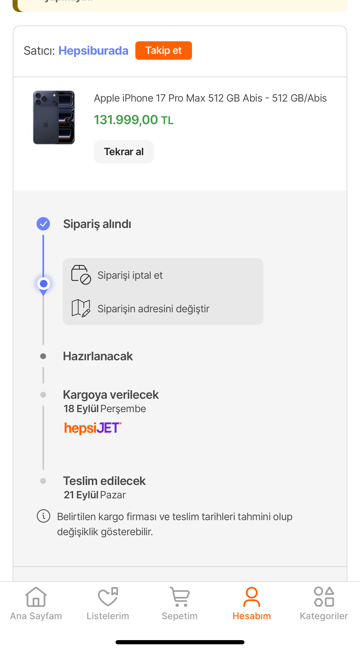Tap the map edit address icon
Viewport: 360px width, 651px height.
(81, 308)
